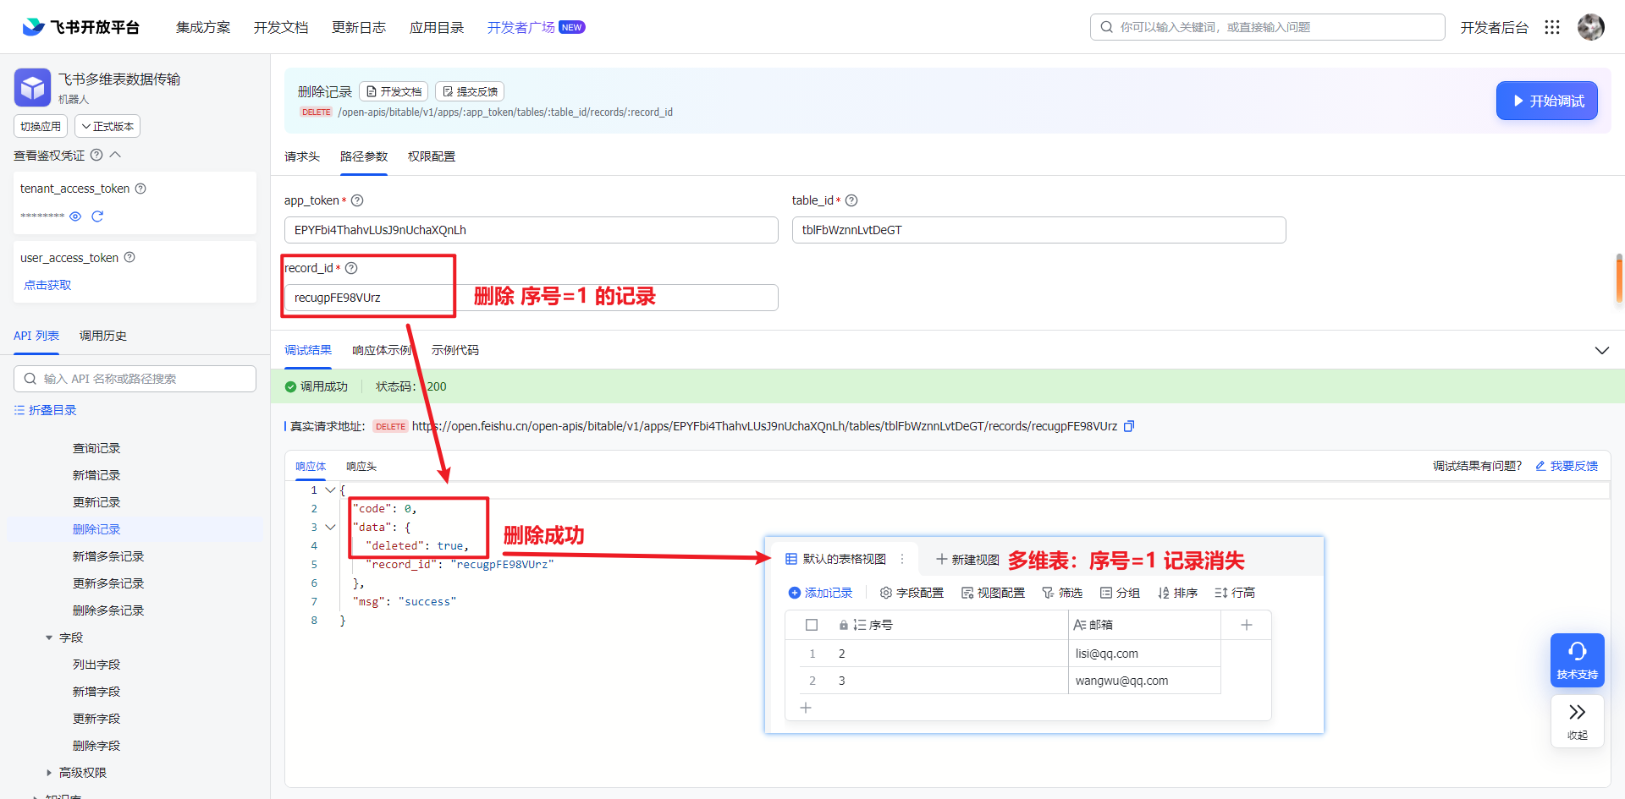
Task: Click help icon next to record_id
Action: (x=351, y=268)
